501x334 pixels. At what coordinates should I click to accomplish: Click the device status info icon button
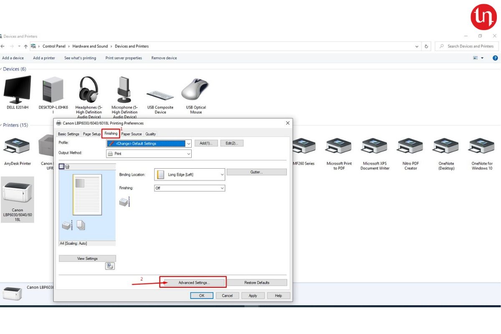pos(110,266)
